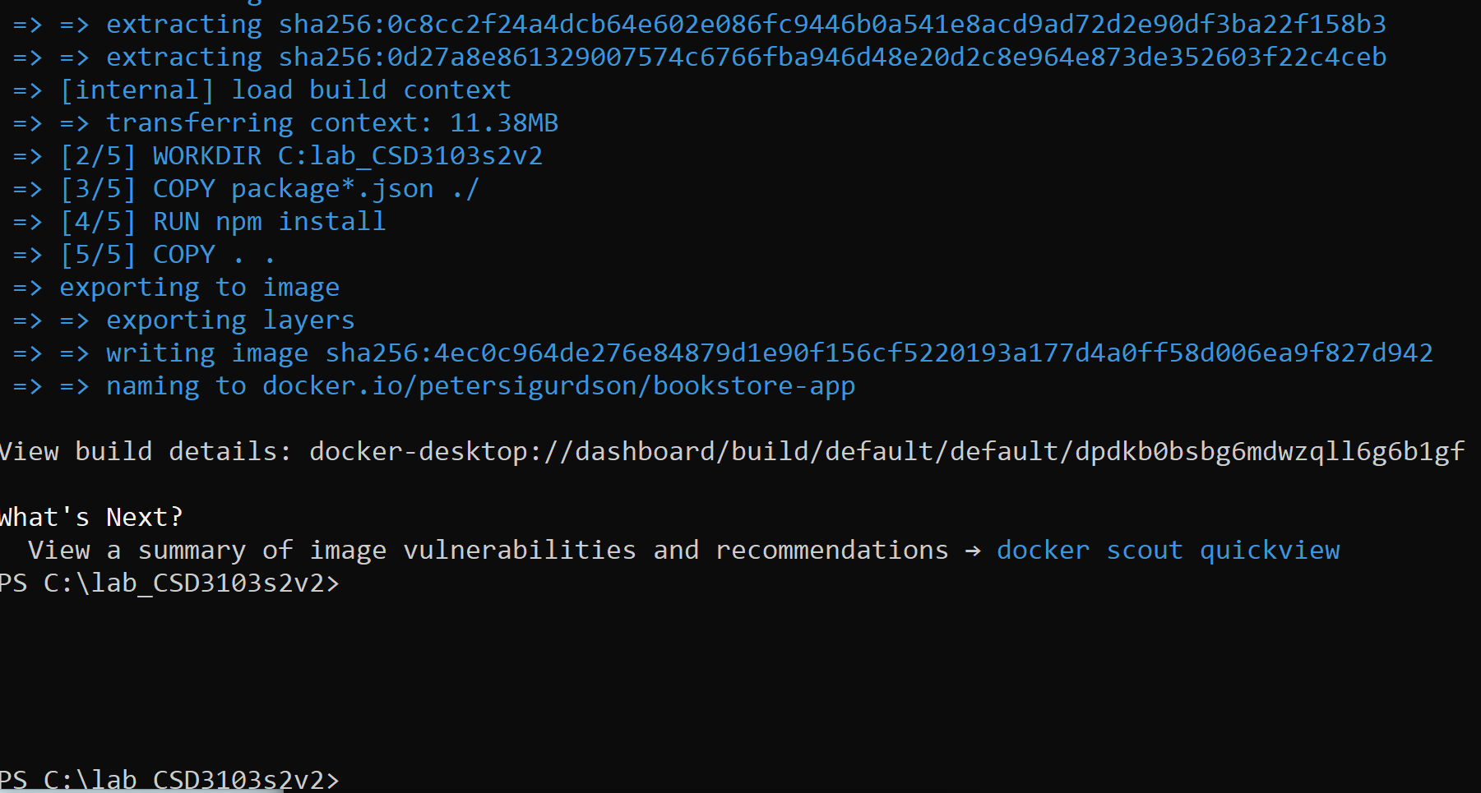Place cursor at the PS C:\lab_CSD3103s2v2> prompt after What's Next
1481x793 pixels.
pyautogui.click(x=169, y=583)
